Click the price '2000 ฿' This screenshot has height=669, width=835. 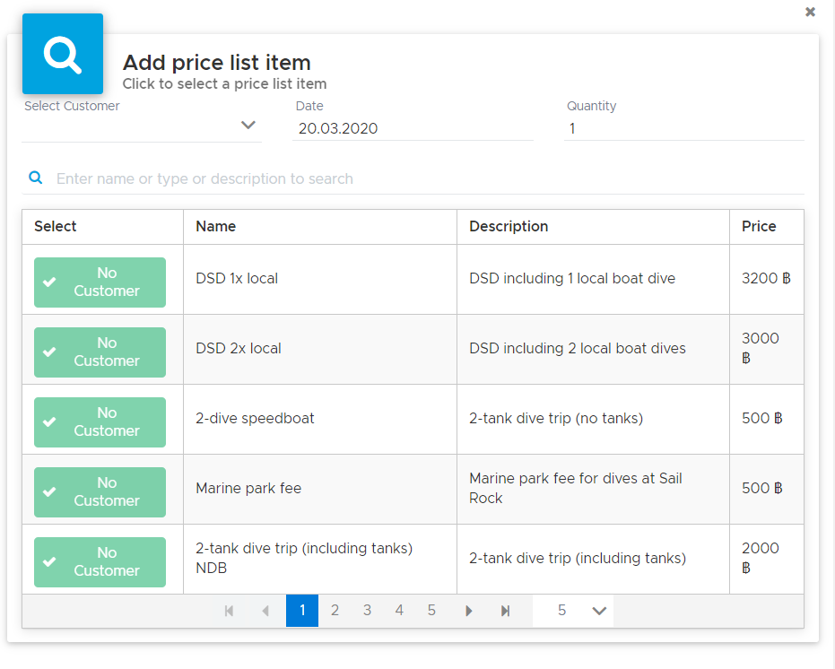761,558
